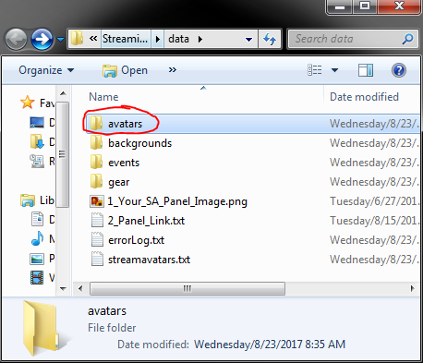Go back with the Back arrow button
The height and width of the screenshot is (363, 423).
(x=16, y=39)
